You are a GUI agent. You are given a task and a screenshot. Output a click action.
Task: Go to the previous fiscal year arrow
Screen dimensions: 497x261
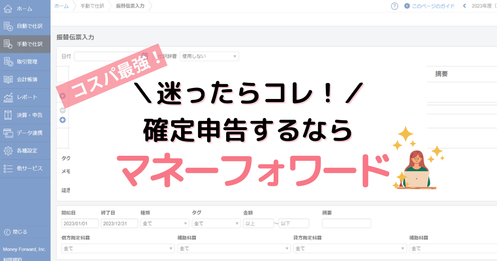coord(464,6)
